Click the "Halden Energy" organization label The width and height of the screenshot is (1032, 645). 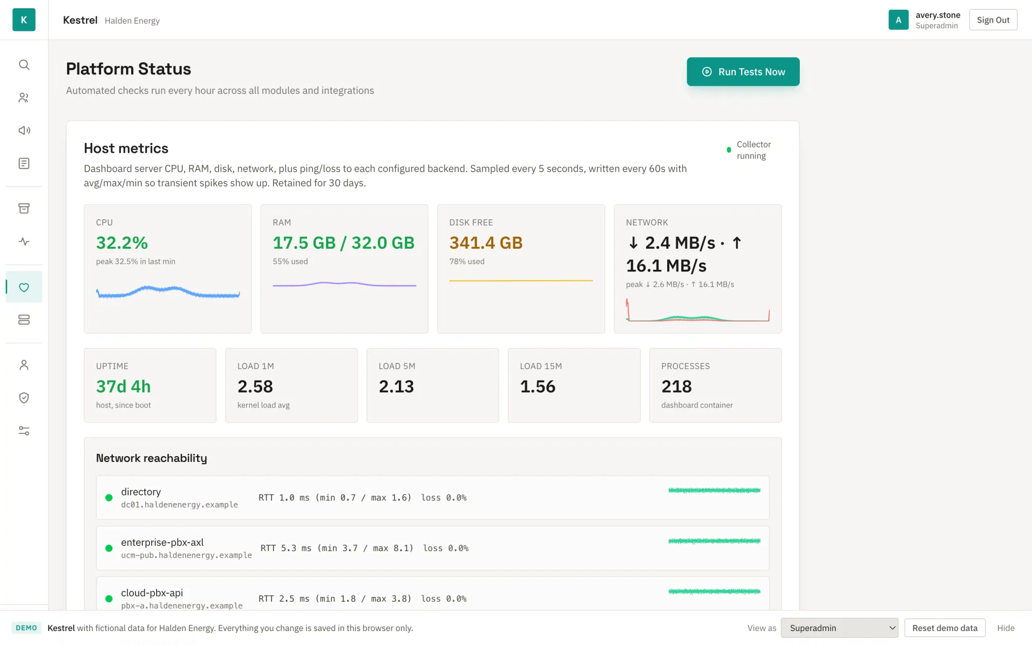pos(132,21)
